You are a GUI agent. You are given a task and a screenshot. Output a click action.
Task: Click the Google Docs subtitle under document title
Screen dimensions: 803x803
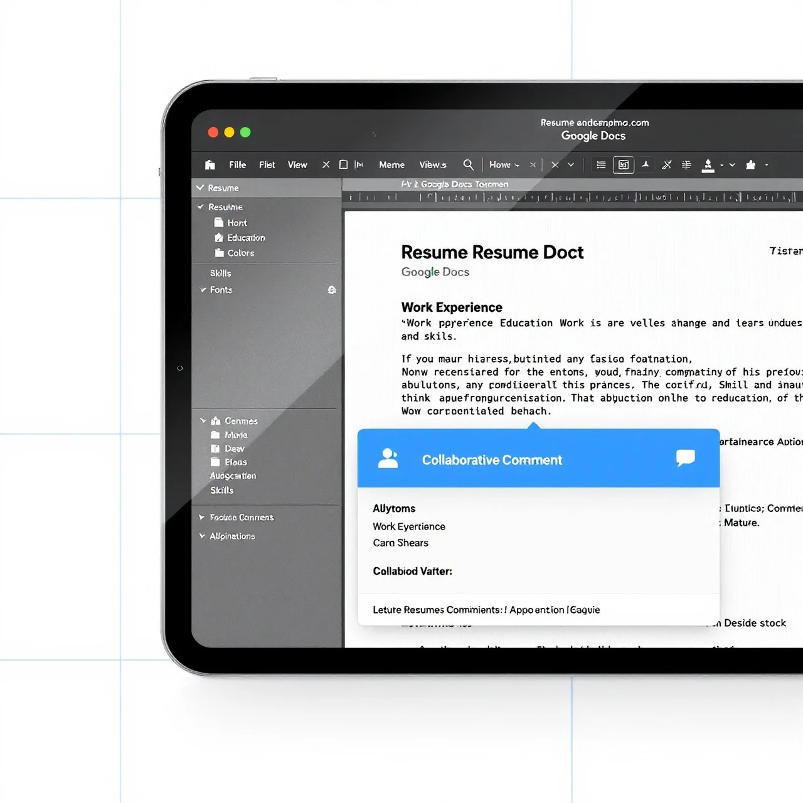point(435,272)
